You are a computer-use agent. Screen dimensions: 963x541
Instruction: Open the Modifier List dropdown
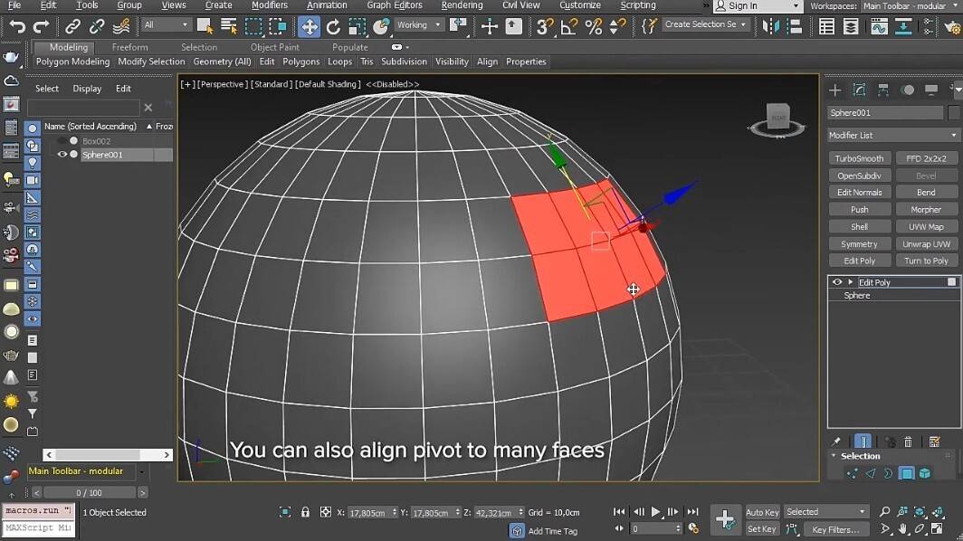click(891, 134)
